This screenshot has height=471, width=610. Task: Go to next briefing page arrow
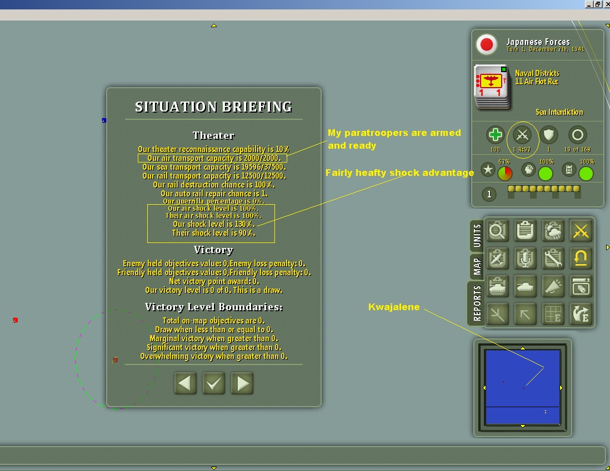(242, 383)
